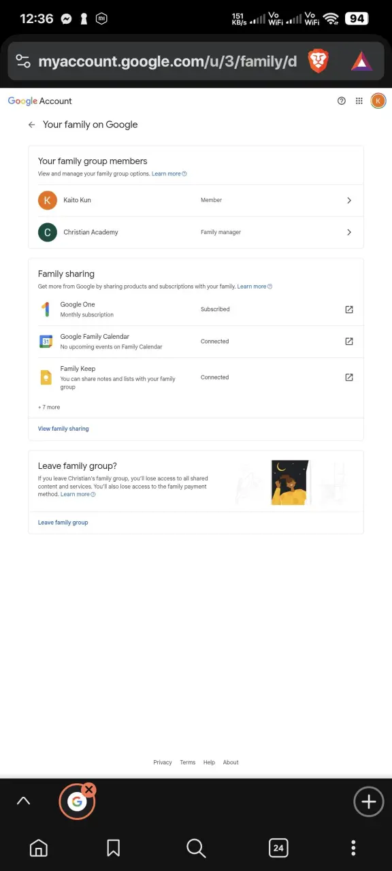Tap the URL address bar text
Screen dimensions: 392x871
pyautogui.click(x=167, y=61)
